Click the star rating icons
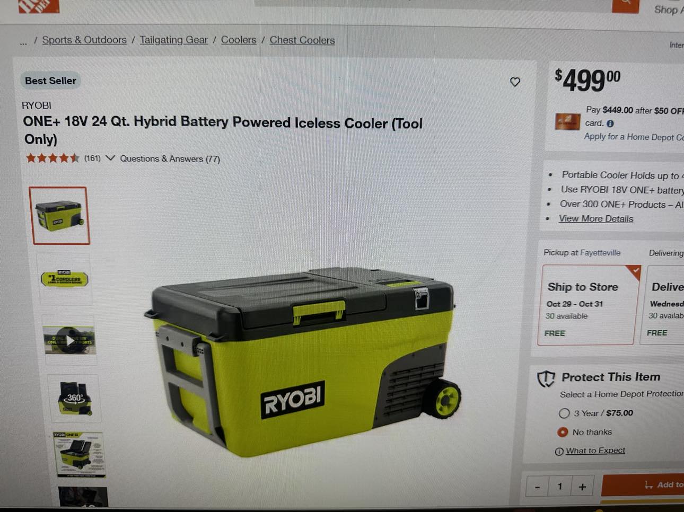Viewport: 684px width, 512px height. (x=52, y=157)
